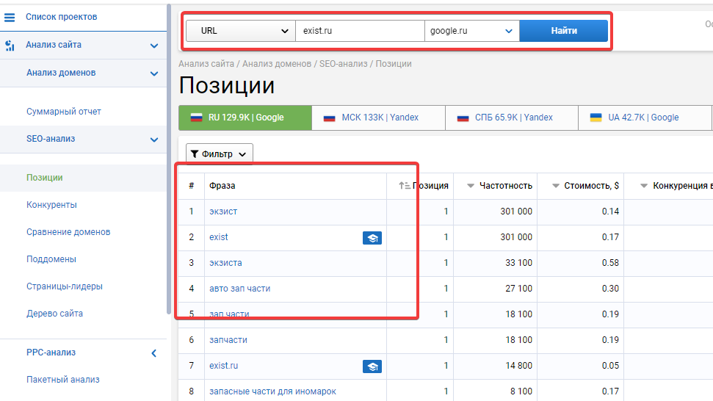Viewport: 713px width, 401px height.
Task: Sort by Стоимость column arrow
Action: (x=556, y=186)
